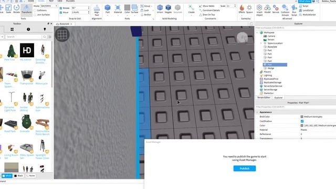Open the Material picker

point(118,9)
